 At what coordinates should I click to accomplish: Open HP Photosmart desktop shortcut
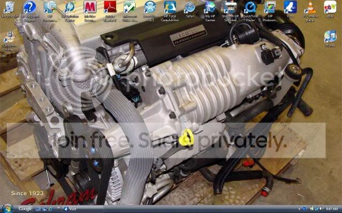pyautogui.click(x=270, y=11)
